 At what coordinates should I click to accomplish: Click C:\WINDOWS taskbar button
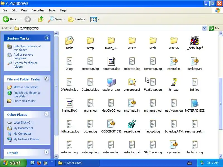tap(77, 163)
